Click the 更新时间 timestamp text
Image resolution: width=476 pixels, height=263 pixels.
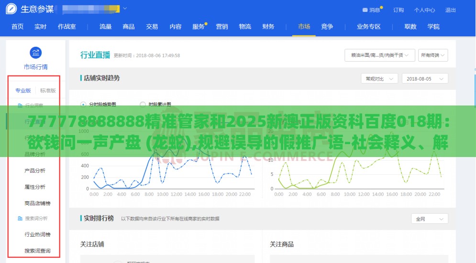(x=147, y=55)
